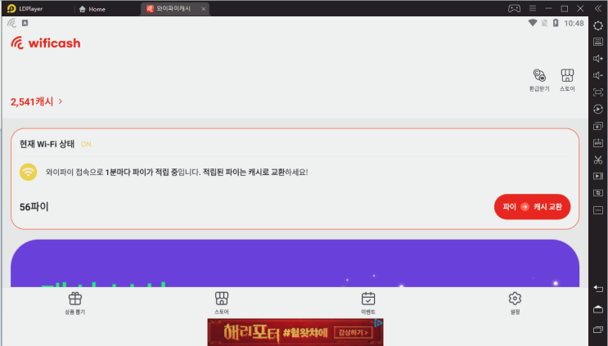Click the Android back button
The image size is (608, 346).
598,289
